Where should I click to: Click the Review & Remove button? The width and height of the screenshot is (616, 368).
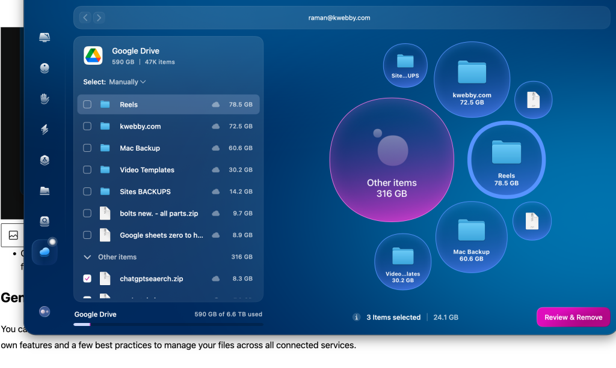click(x=573, y=317)
